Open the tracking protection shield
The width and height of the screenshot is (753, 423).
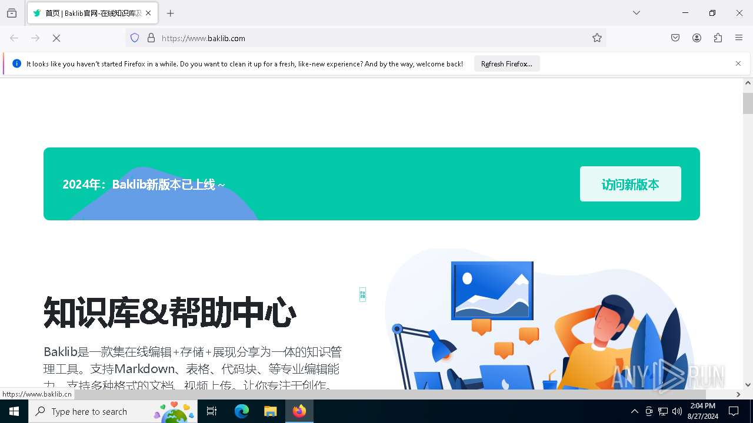point(135,38)
